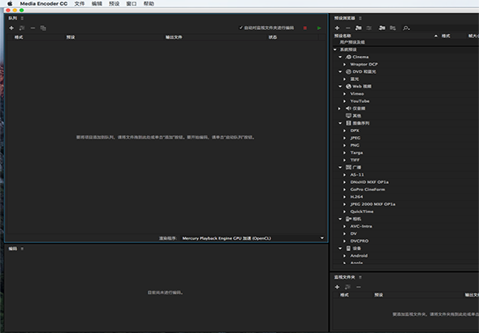Stop the queue with the red square
The width and height of the screenshot is (479, 333).
tap(305, 28)
